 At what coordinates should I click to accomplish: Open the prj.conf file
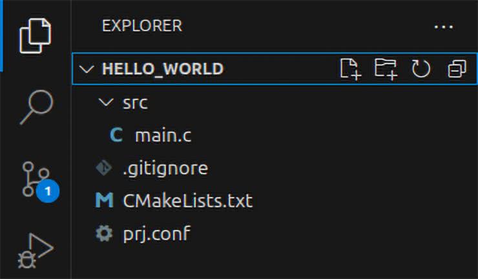pyautogui.click(x=156, y=233)
